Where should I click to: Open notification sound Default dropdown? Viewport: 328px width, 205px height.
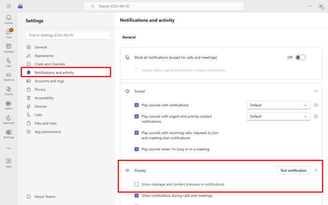click(x=279, y=105)
